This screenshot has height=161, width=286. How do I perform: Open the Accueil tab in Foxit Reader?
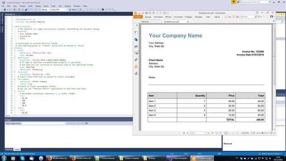(x=148, y=17)
